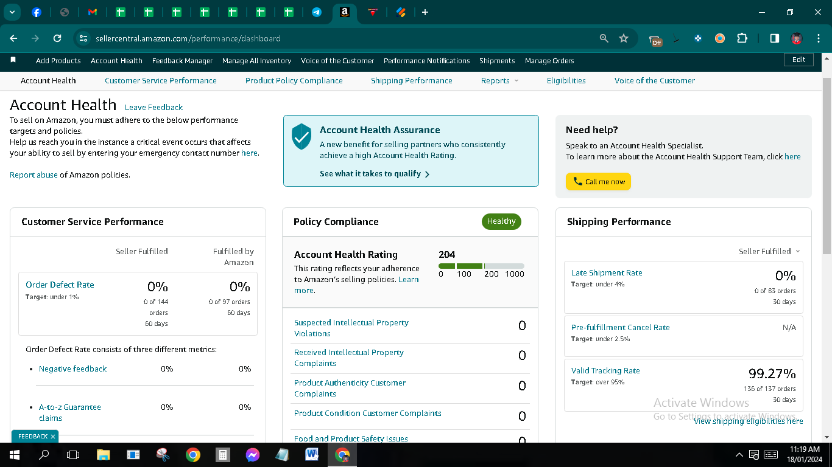This screenshot has width=832, height=467.
Task: Open Manage Orders
Action: pyautogui.click(x=549, y=61)
